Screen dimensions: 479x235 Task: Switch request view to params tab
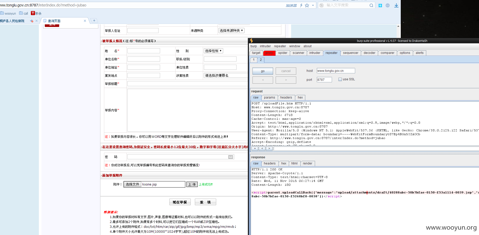coord(269,97)
